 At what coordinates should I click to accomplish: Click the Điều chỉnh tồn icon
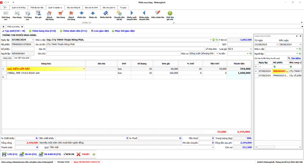click(x=158, y=13)
